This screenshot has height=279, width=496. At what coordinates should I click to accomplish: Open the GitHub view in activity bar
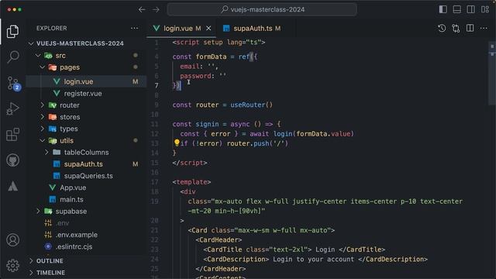12,160
